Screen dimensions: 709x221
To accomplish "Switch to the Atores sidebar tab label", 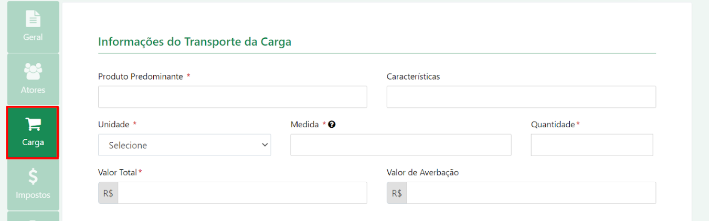I will click(x=33, y=90).
